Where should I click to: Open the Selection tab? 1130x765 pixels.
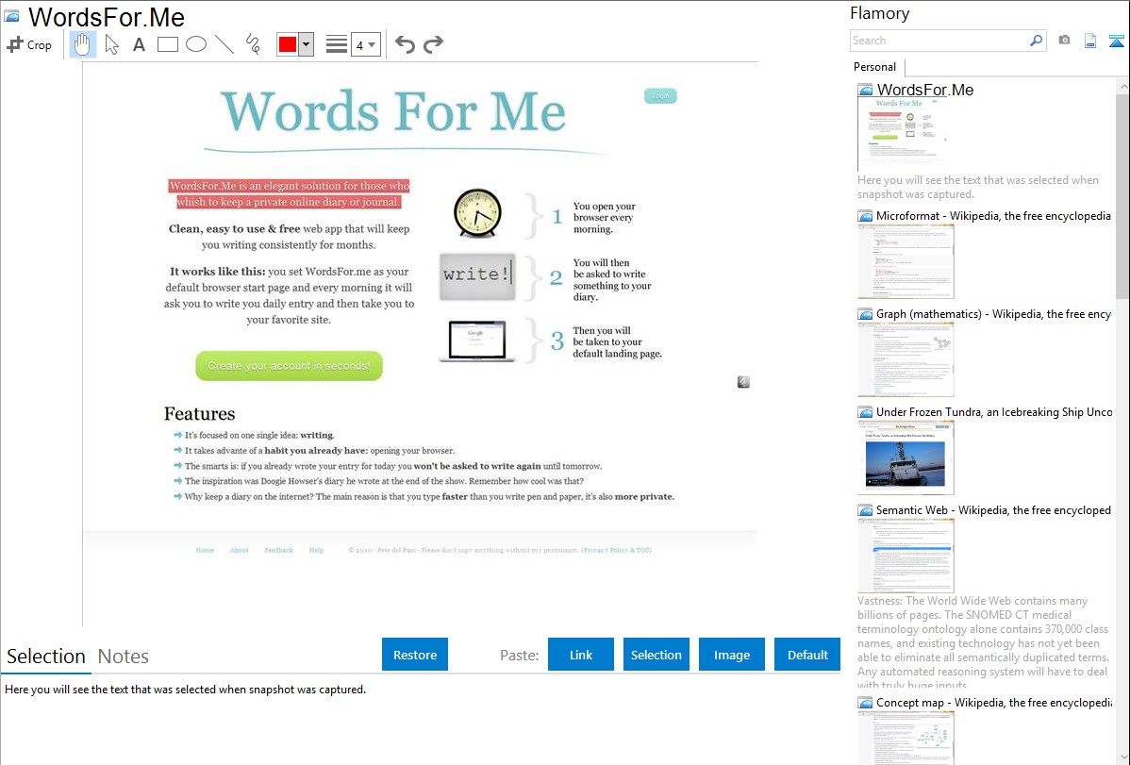tap(45, 657)
